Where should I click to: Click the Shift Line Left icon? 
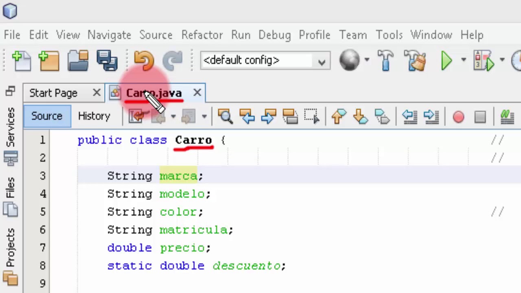409,116
